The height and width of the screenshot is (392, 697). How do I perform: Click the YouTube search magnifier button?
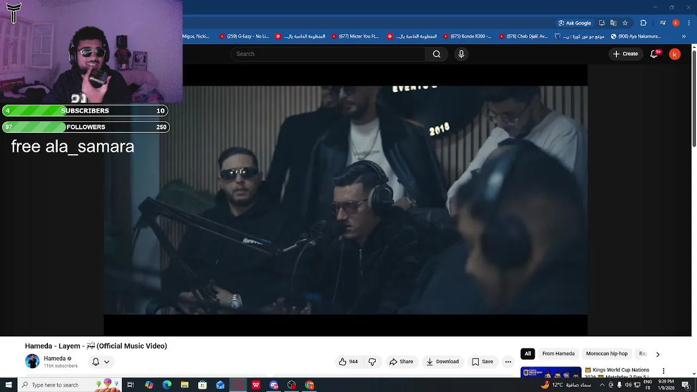point(437,54)
